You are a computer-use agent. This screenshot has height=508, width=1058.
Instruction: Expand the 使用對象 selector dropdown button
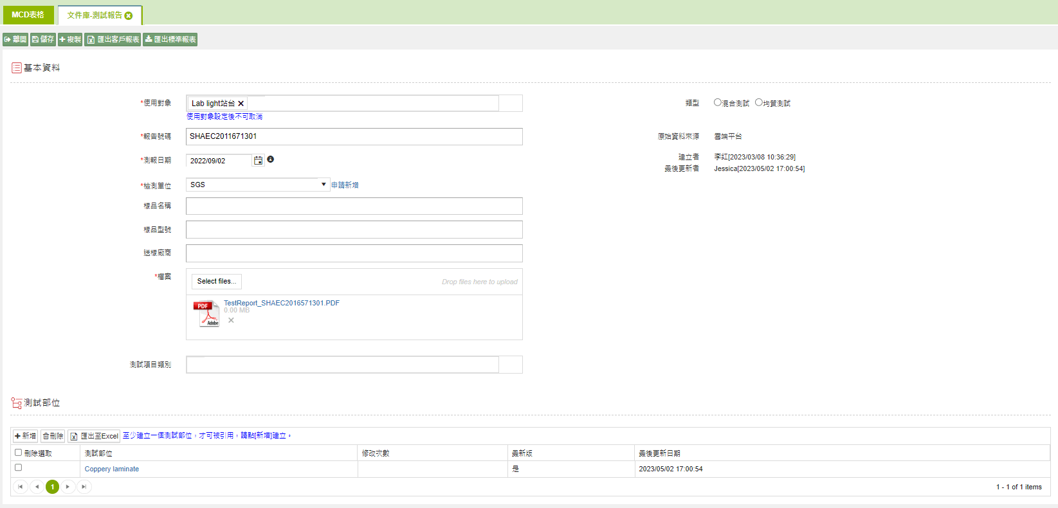click(511, 104)
